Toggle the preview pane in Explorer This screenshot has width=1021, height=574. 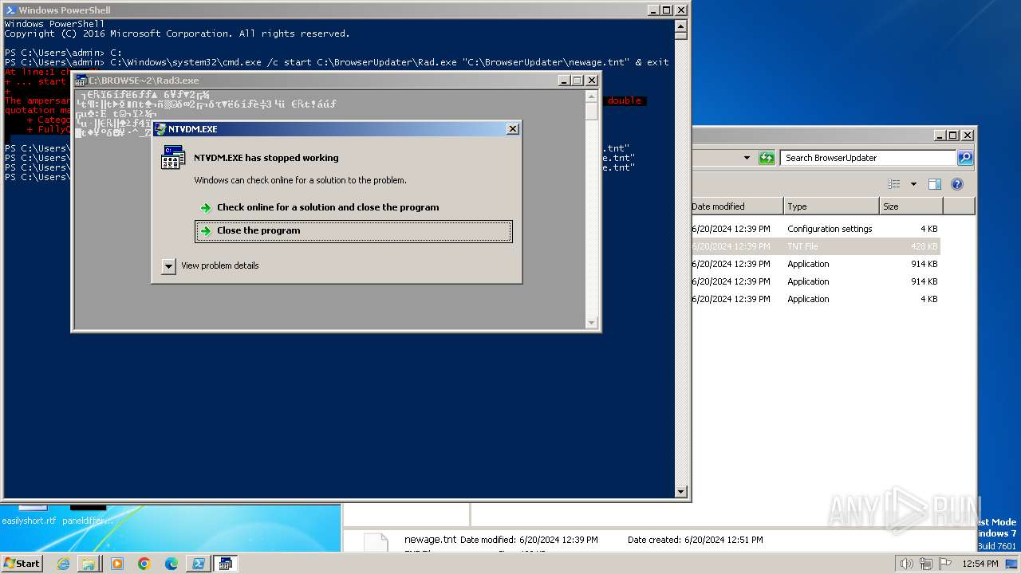click(935, 184)
